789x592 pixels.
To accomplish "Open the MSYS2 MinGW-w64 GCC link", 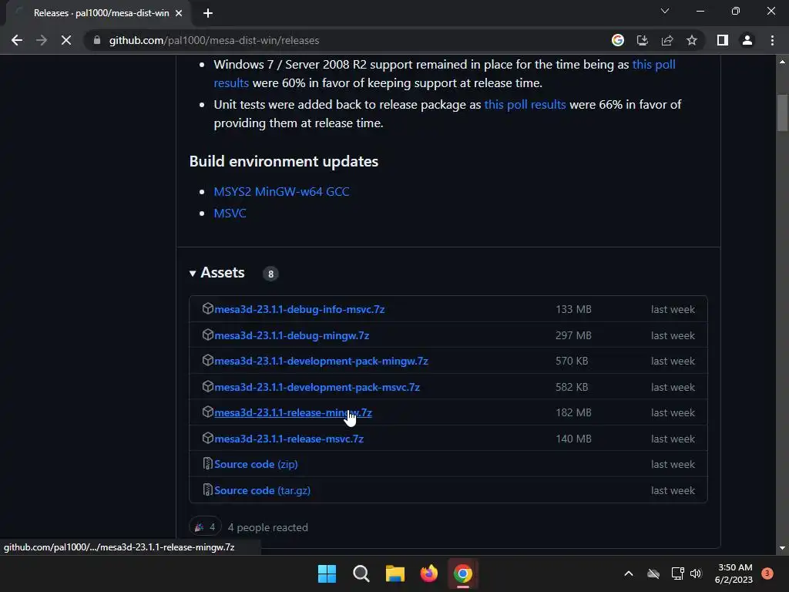I will (x=281, y=191).
